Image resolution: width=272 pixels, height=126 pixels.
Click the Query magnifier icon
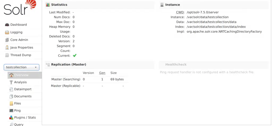click(x=11, y=124)
